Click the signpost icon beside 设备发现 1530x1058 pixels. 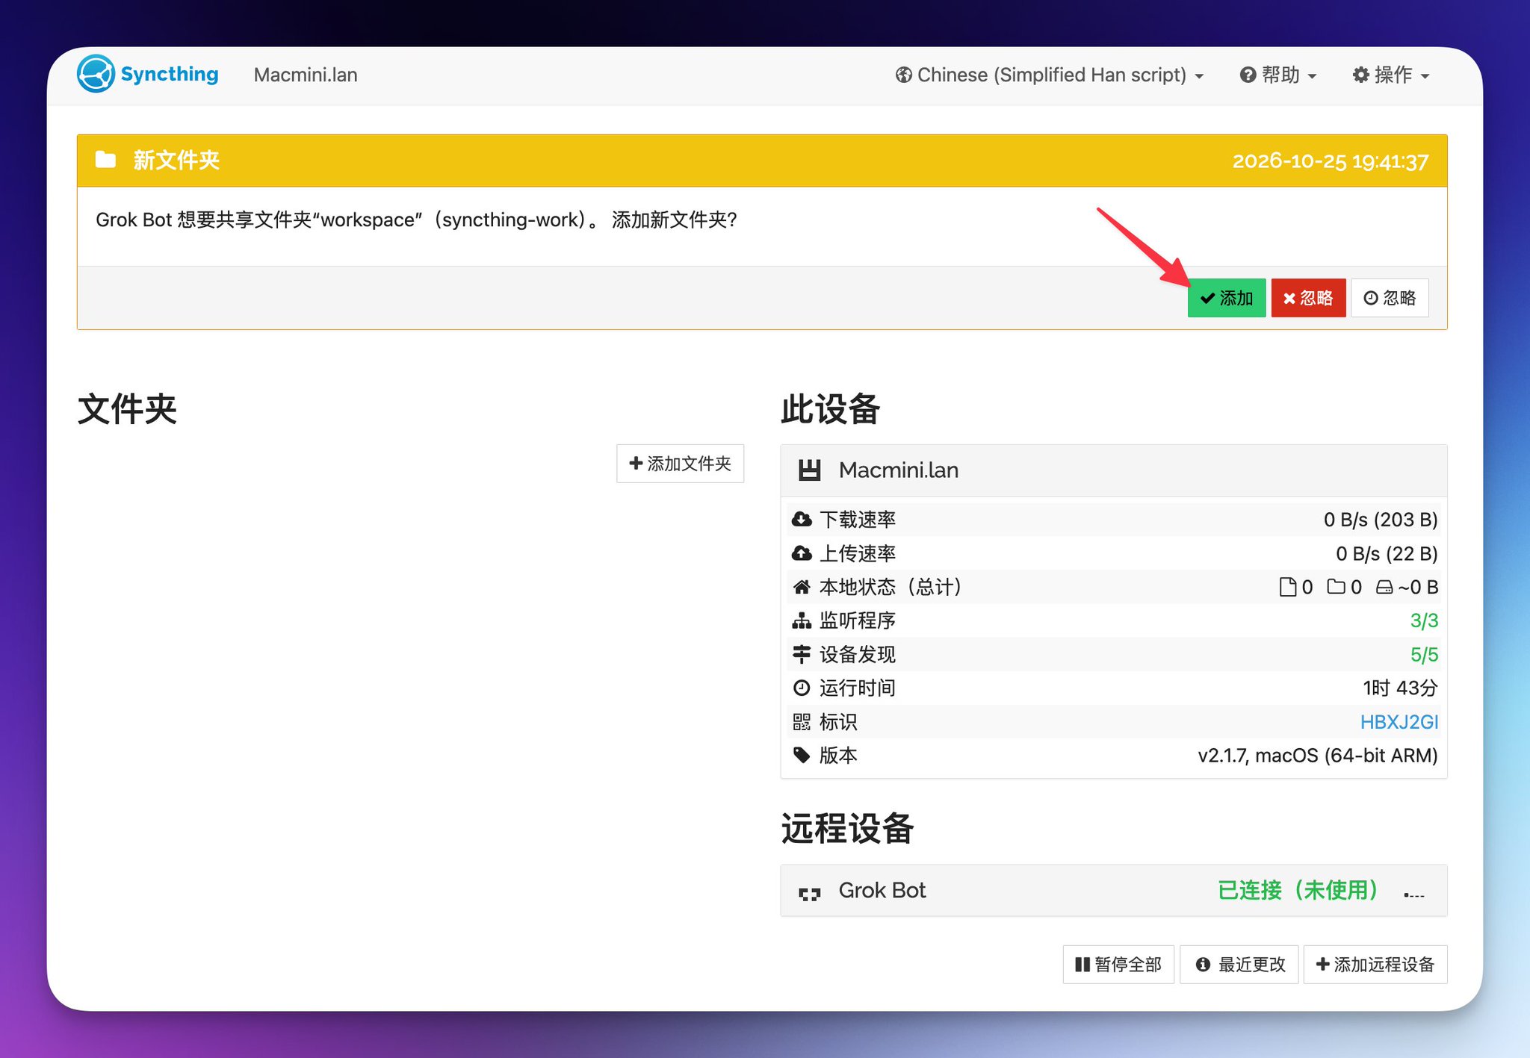click(x=802, y=654)
